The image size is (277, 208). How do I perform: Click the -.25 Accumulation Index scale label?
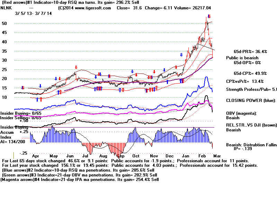[x=23, y=153]
